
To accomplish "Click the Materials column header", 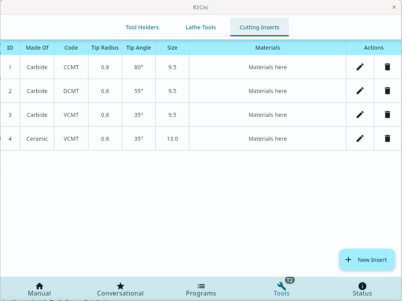I will tap(268, 48).
